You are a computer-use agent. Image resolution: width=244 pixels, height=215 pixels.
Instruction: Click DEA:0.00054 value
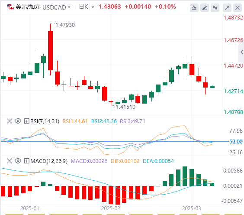[x=158, y=161]
